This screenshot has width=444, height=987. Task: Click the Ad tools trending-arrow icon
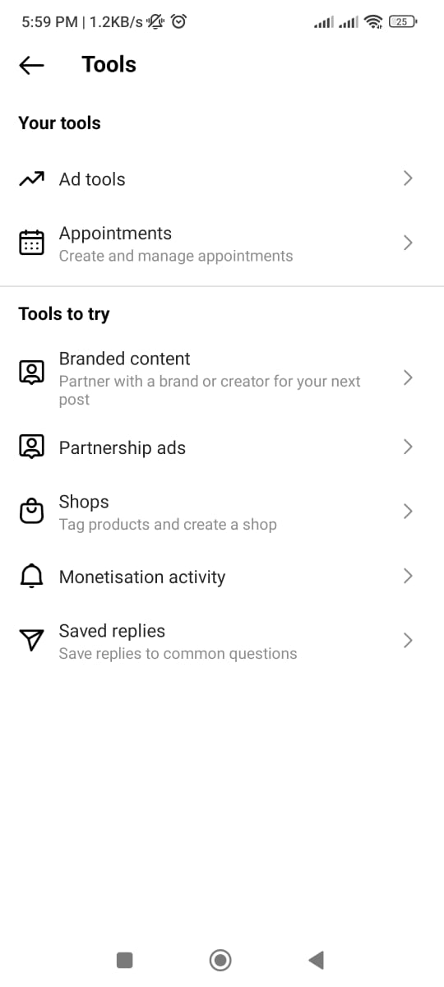tap(31, 178)
